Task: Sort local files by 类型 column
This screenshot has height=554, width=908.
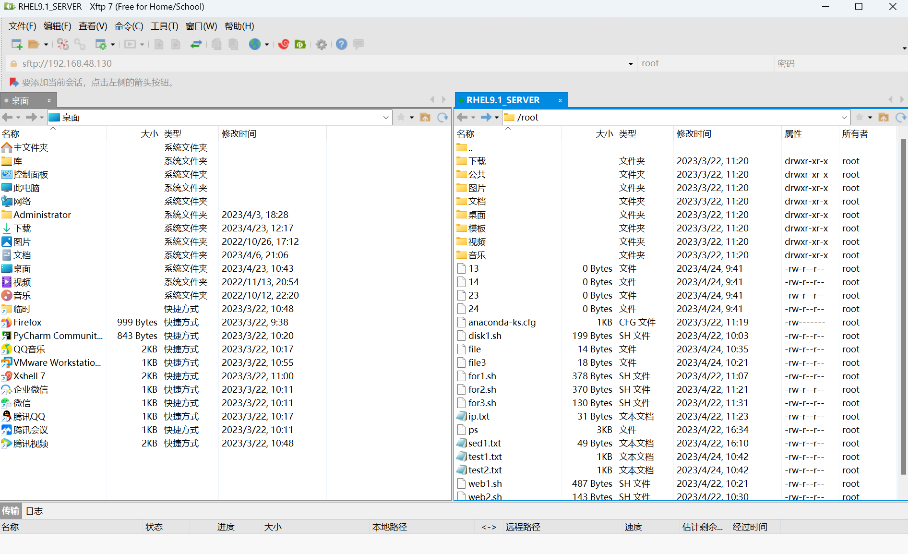Action: [x=190, y=134]
